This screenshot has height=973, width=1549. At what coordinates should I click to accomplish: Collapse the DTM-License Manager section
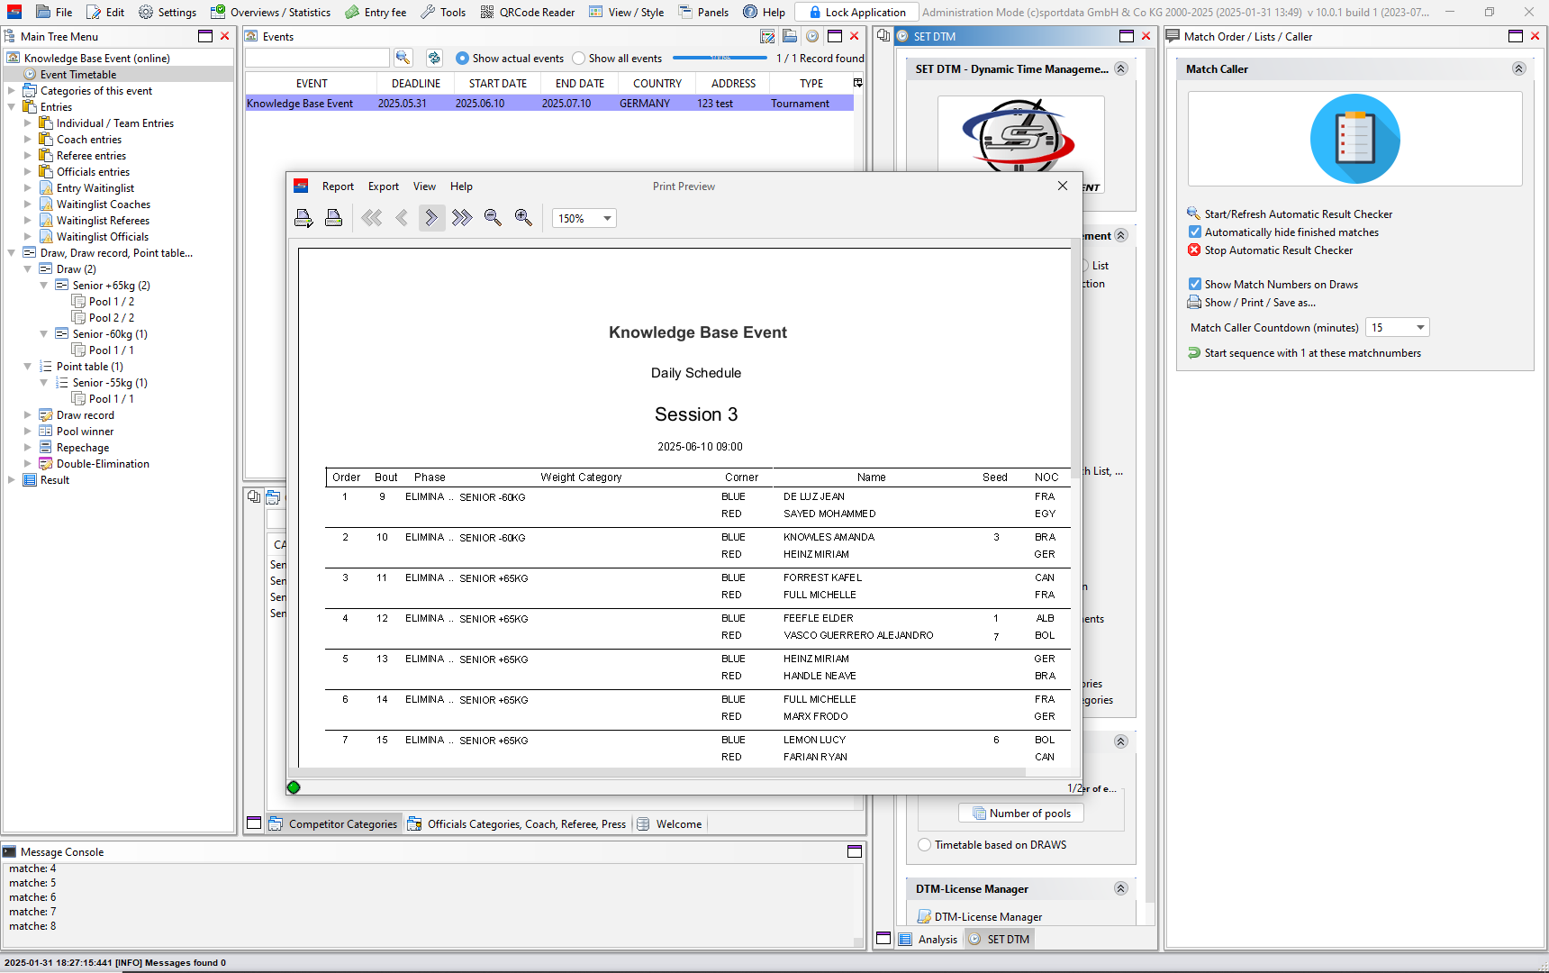(1121, 888)
